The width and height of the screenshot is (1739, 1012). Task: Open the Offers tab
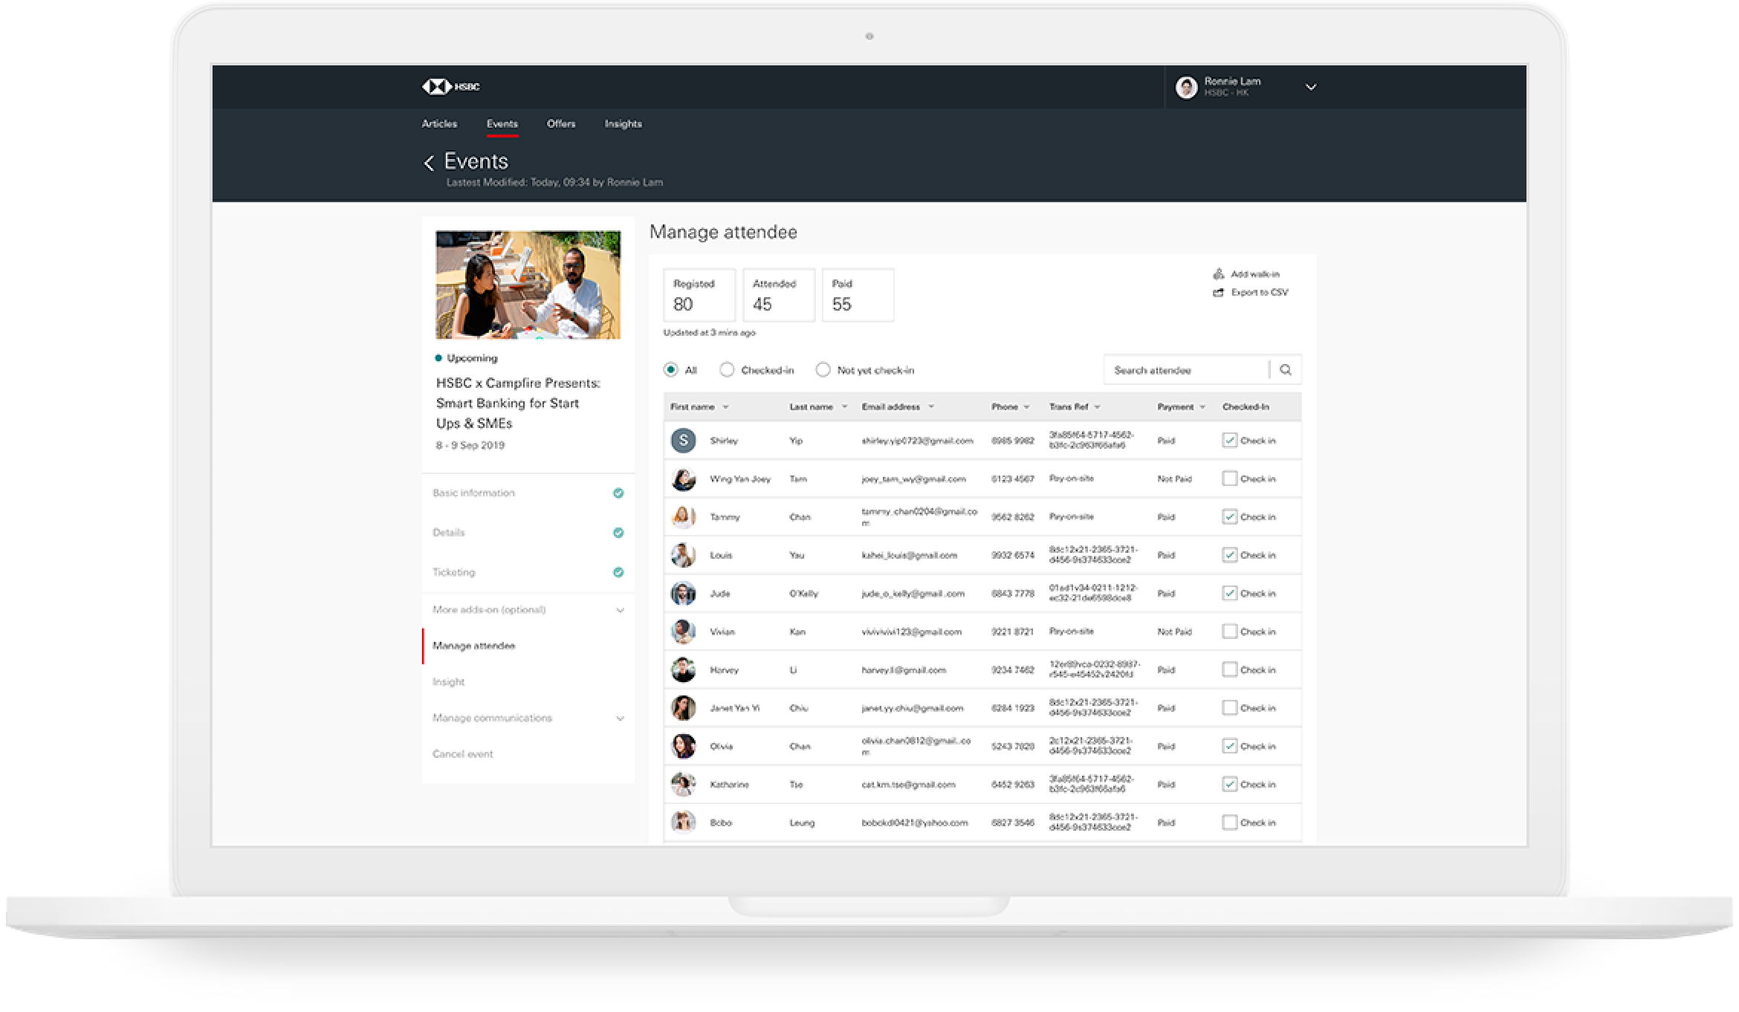coord(561,124)
